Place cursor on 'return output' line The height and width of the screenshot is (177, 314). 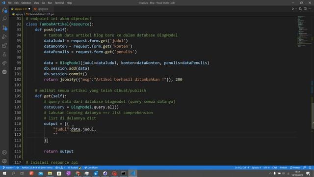point(59,151)
